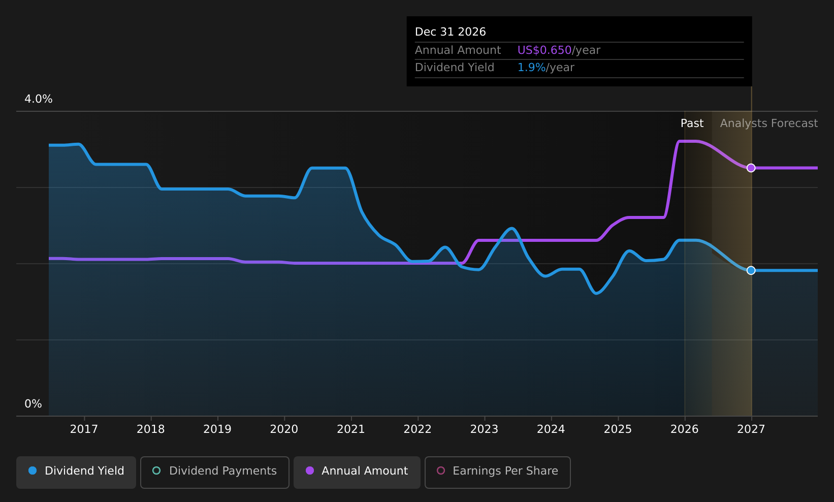
Task: Click the 2025 x-axis label
Action: 618,429
